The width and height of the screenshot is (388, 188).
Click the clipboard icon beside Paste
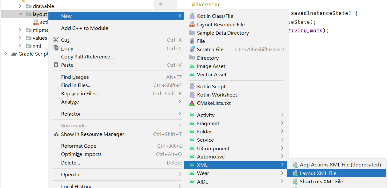point(56,65)
